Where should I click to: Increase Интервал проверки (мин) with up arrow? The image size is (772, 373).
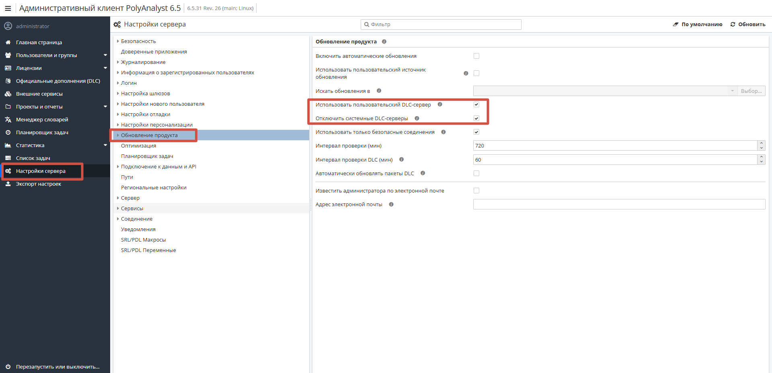click(761, 143)
